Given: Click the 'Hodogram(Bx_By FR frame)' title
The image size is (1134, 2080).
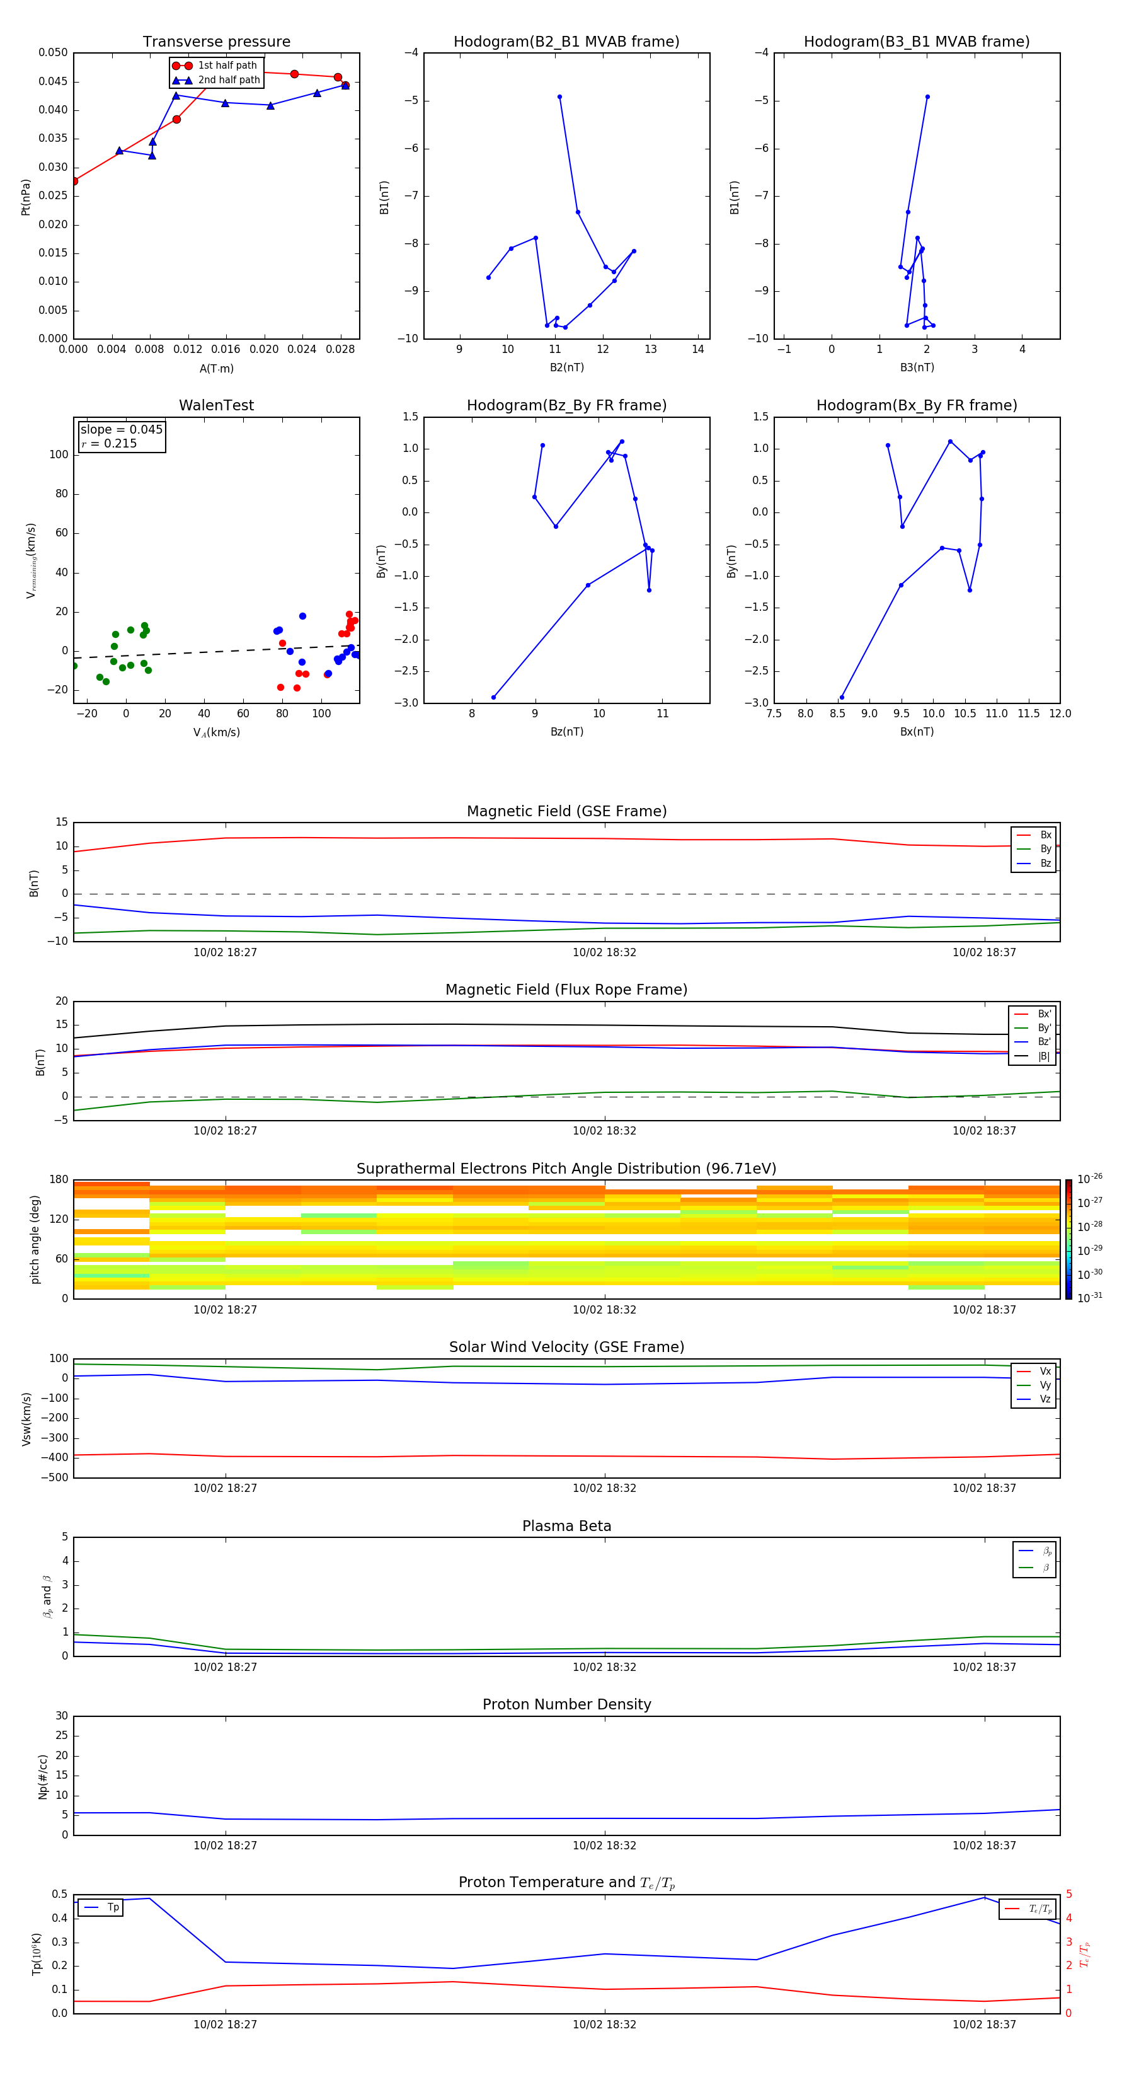Looking at the screenshot, I should (x=917, y=405).
